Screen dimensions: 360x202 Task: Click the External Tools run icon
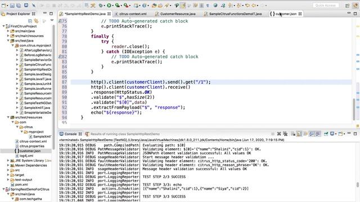pos(126,5)
